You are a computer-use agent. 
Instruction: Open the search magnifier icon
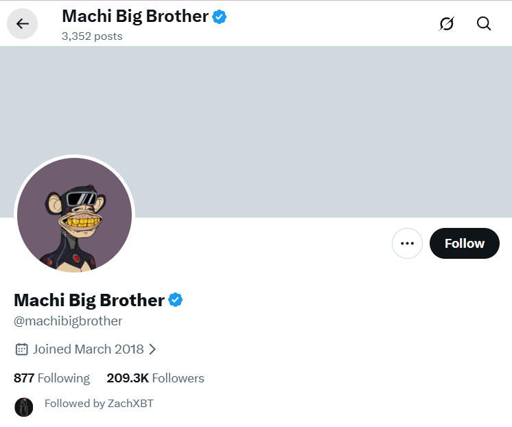click(484, 24)
